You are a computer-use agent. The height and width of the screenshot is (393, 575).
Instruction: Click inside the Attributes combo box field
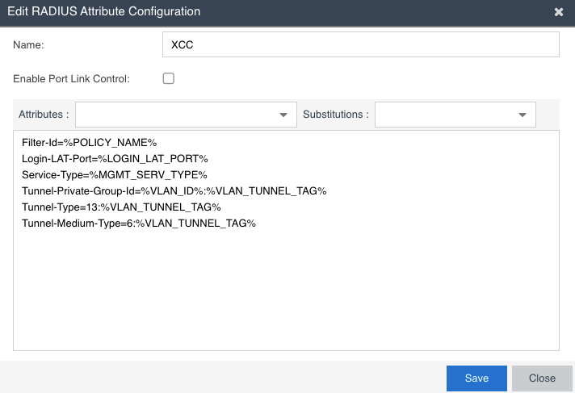[176, 115]
